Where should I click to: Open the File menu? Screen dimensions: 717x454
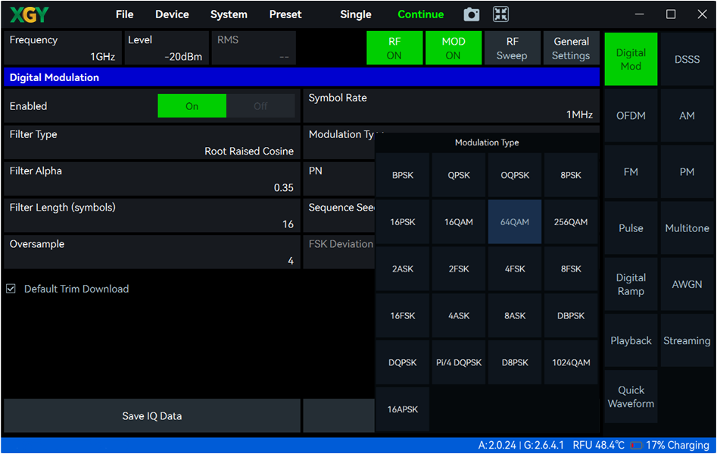pyautogui.click(x=124, y=14)
